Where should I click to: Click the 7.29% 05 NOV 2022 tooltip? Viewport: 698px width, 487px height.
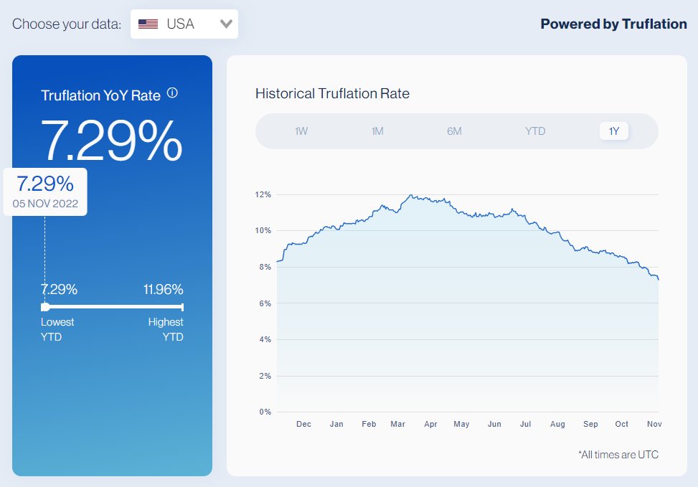click(x=45, y=192)
